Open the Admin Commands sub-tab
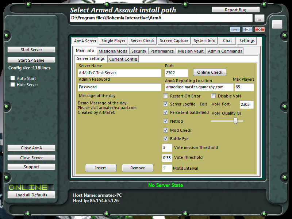The height and width of the screenshot is (219, 292). (225, 51)
